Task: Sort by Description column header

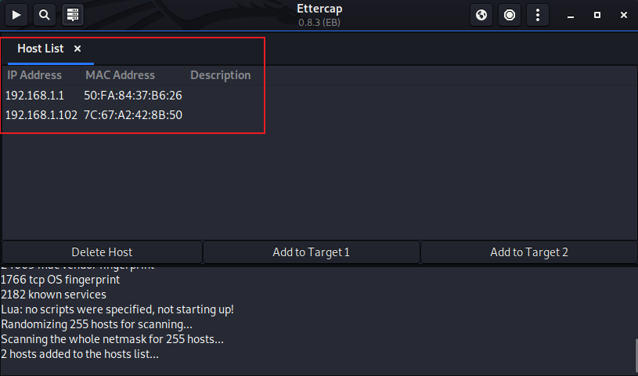Action: [221, 75]
